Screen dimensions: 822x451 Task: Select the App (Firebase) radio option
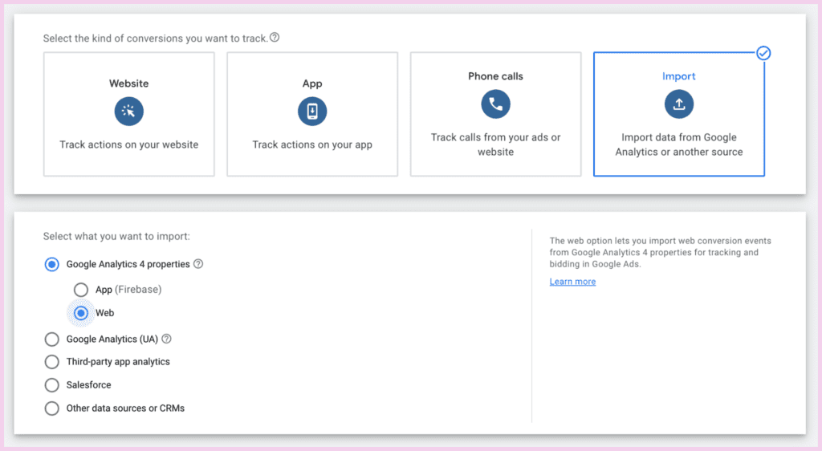81,290
